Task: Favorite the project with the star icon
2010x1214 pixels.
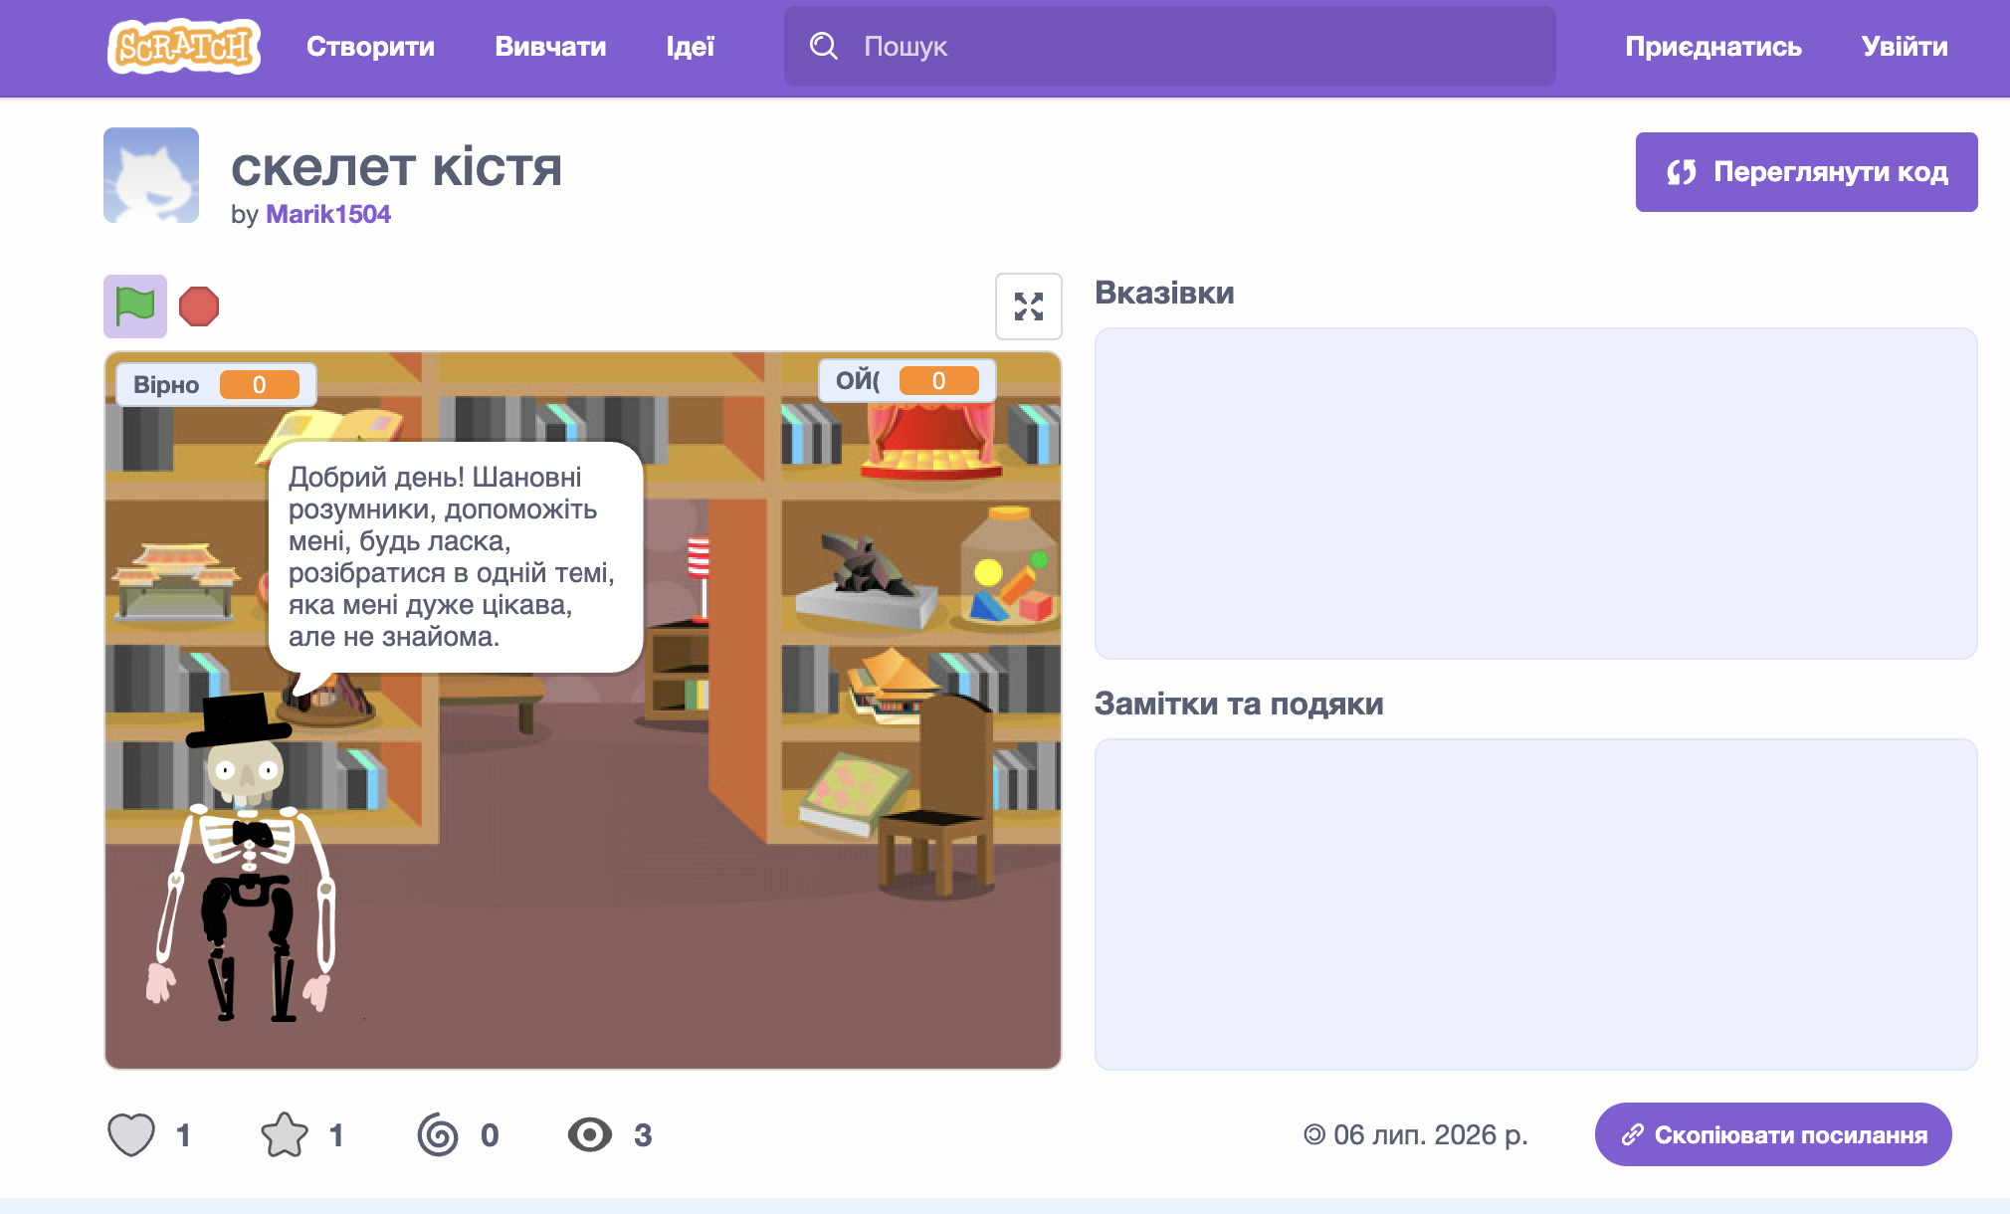Action: 285,1134
